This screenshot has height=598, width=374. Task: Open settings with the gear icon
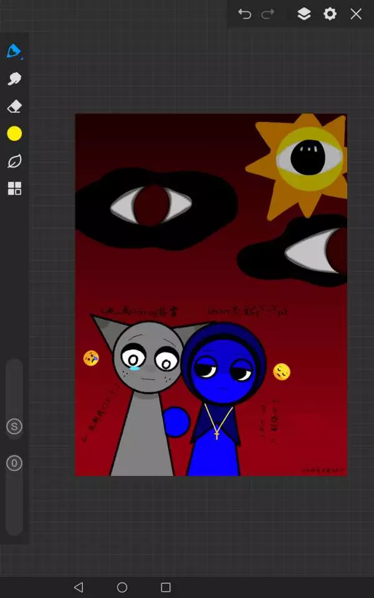(330, 14)
